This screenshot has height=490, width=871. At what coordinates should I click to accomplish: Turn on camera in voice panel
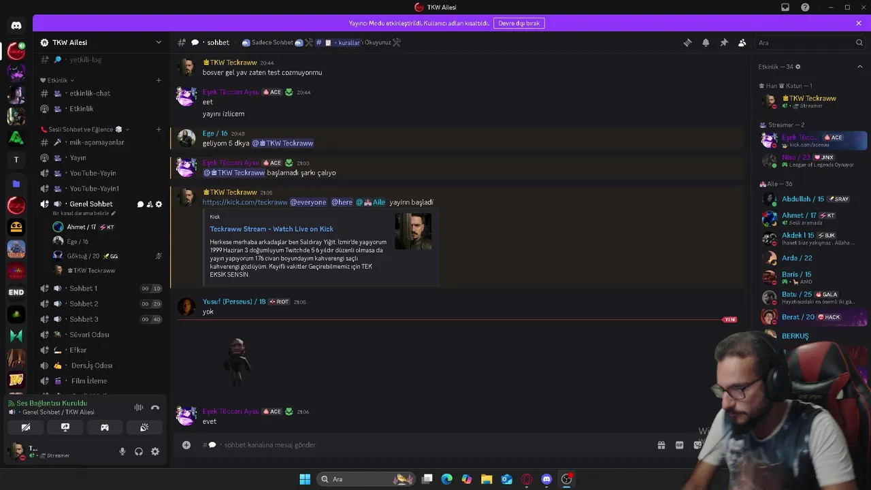26,427
